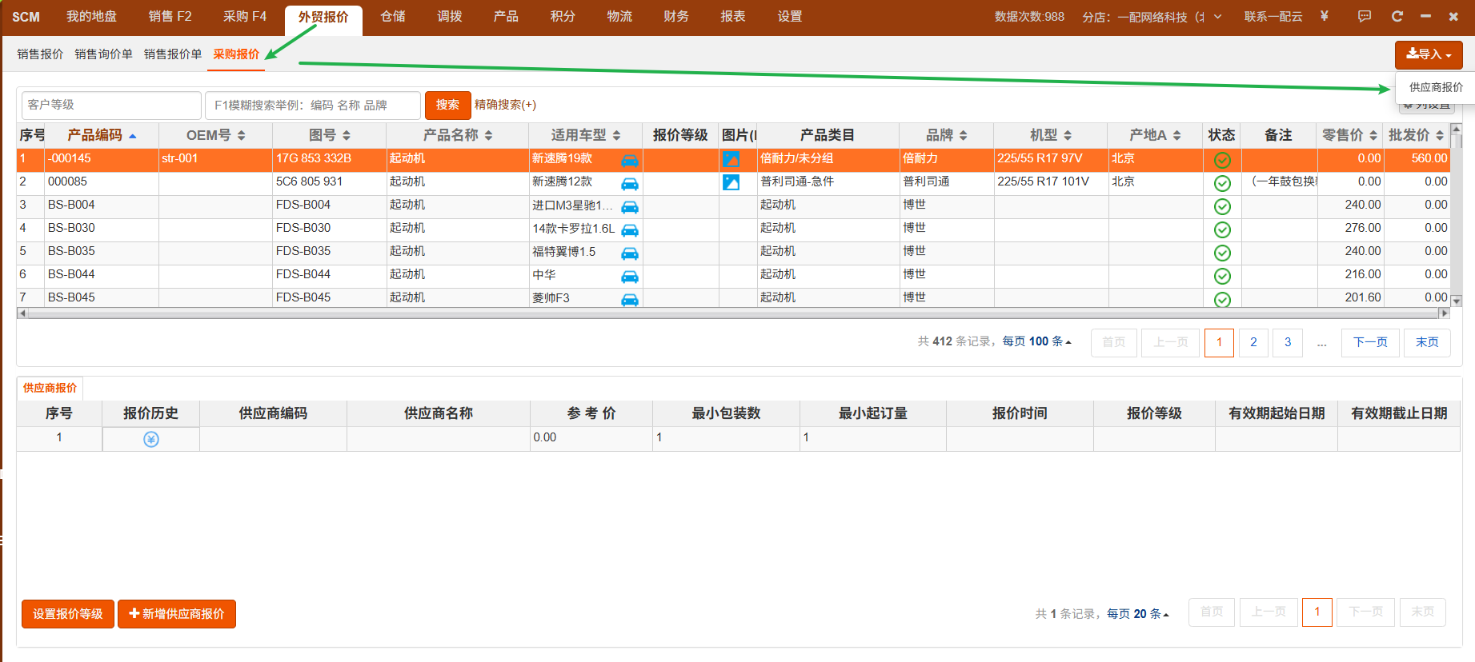Open the 每页 100 条 page size dropdown

(1036, 341)
